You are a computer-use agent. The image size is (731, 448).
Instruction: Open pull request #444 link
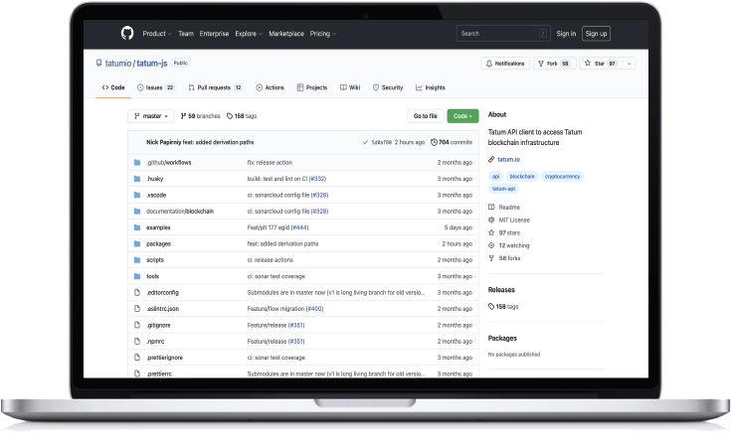299,227
